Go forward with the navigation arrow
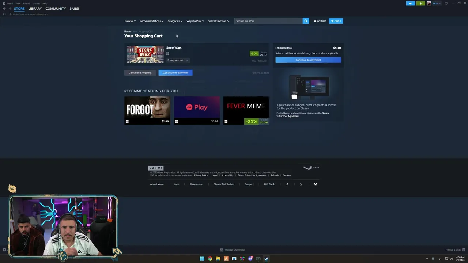This screenshot has width=468, height=263. [10, 9]
